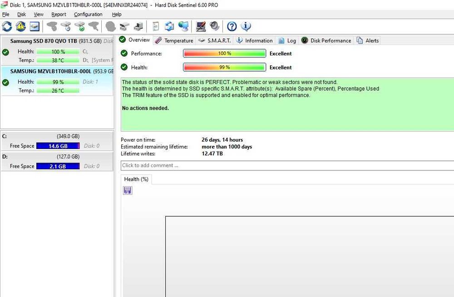Switch to the S.M.A.R.T. tab
The height and width of the screenshot is (297, 454).
click(x=215, y=40)
